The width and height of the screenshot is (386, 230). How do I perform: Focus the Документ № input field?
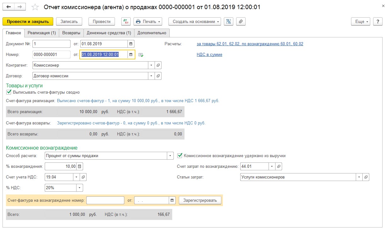coord(51,44)
